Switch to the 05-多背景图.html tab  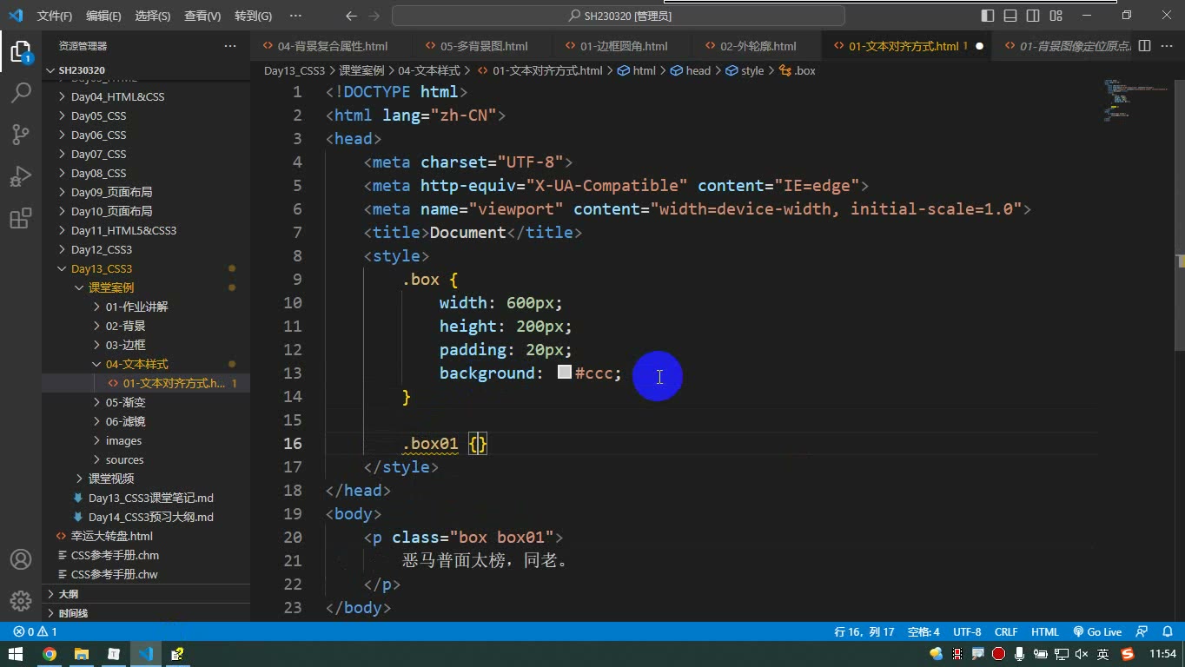point(484,46)
